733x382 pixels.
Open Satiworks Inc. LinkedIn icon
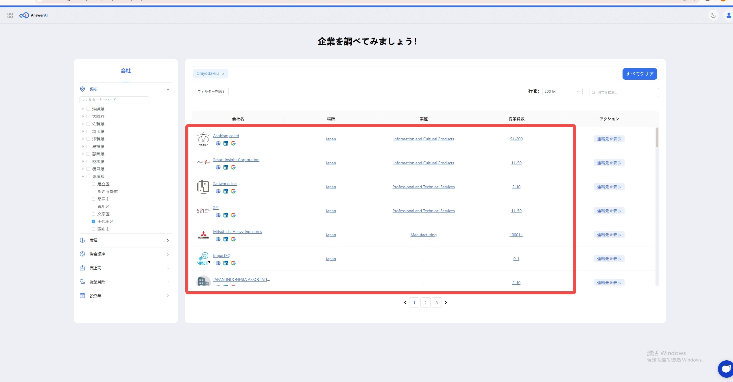226,191
